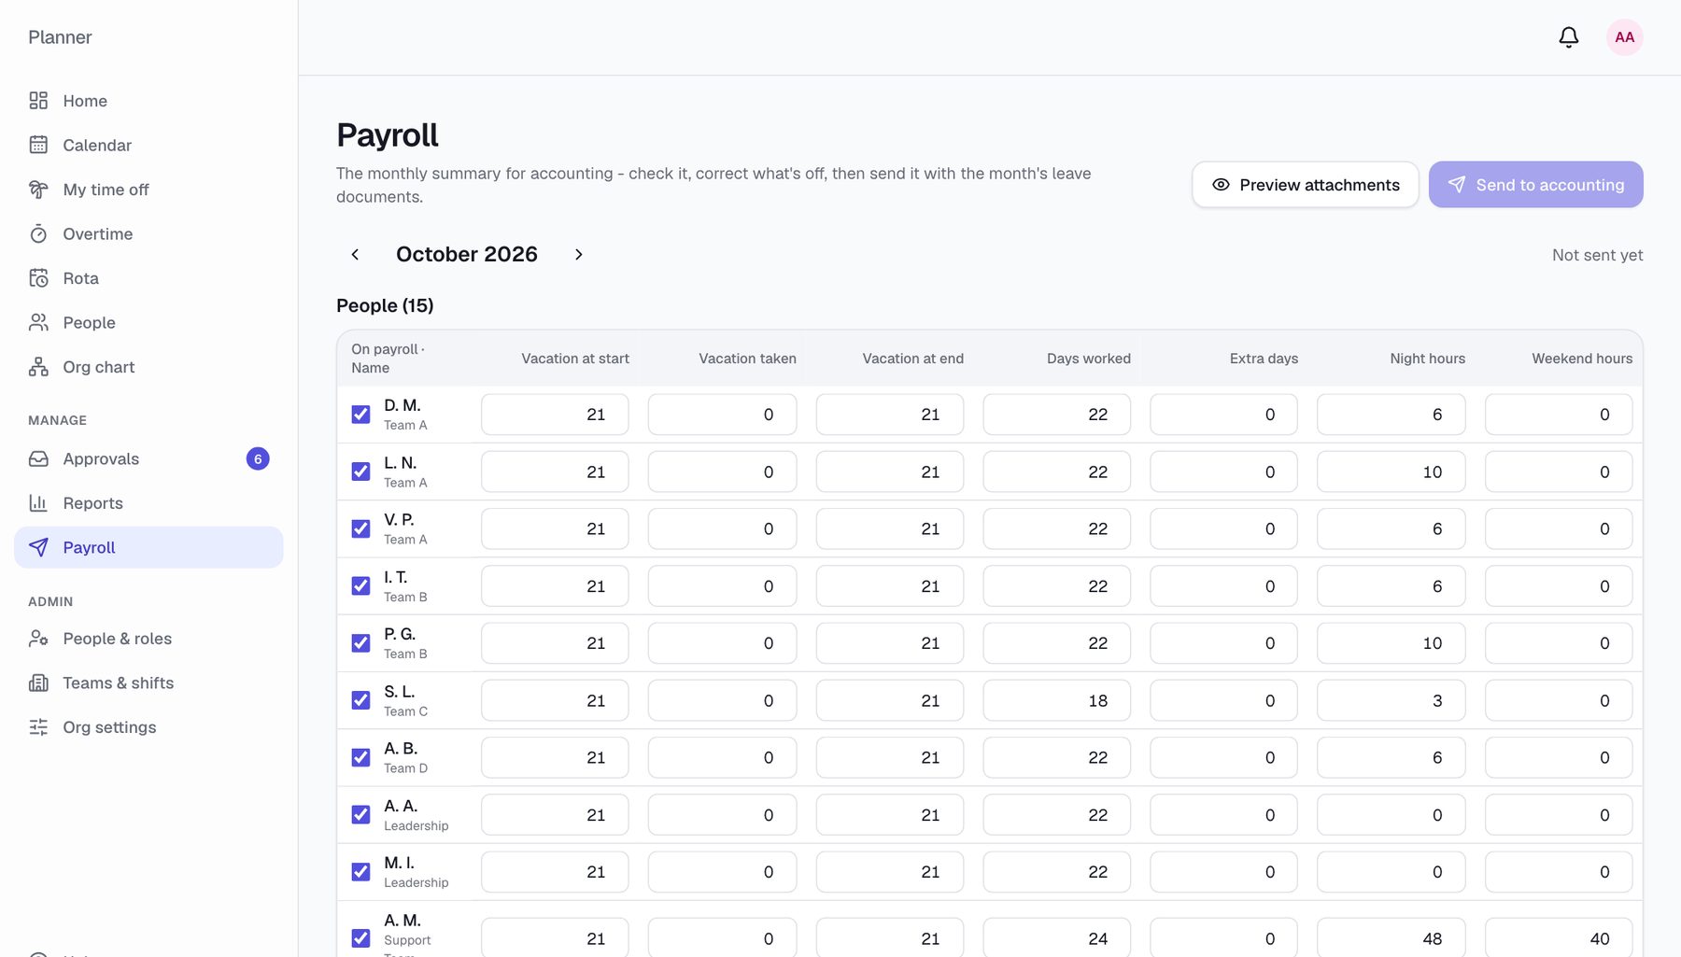Toggle payroll checkbox for S. L.

360,700
